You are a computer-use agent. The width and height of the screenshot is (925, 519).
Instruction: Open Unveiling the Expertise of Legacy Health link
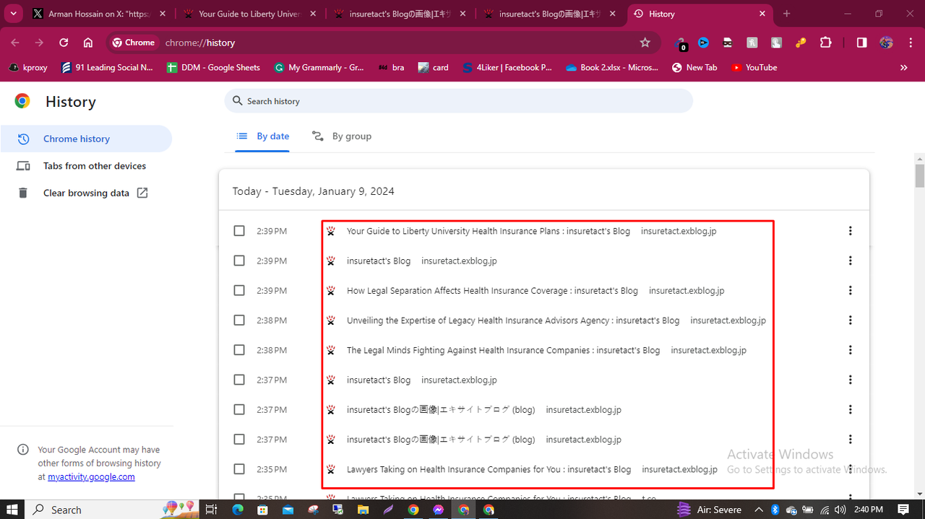click(x=513, y=320)
